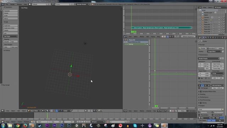Click the Refresh Sequencer button

(x=188, y=37)
